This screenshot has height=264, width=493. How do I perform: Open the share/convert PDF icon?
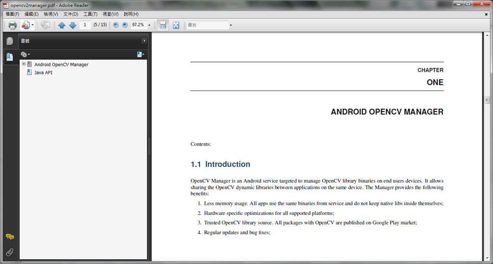pyautogui.click(x=26, y=25)
